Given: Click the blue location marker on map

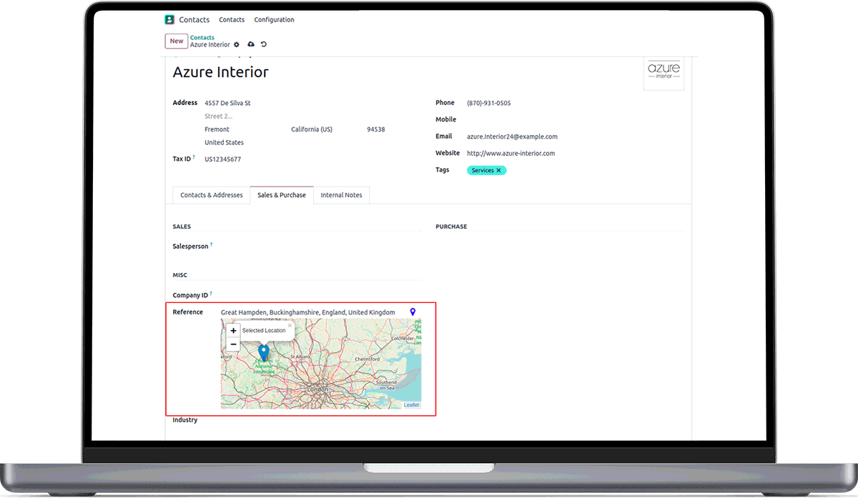Looking at the screenshot, I should pos(264,353).
